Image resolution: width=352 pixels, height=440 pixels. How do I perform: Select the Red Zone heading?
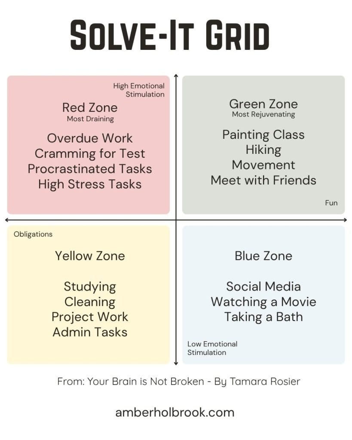(90, 108)
